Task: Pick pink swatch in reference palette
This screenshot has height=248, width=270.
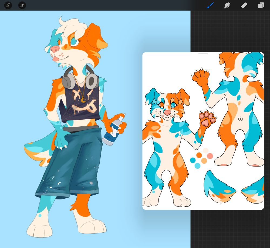Action: pyautogui.click(x=210, y=156)
